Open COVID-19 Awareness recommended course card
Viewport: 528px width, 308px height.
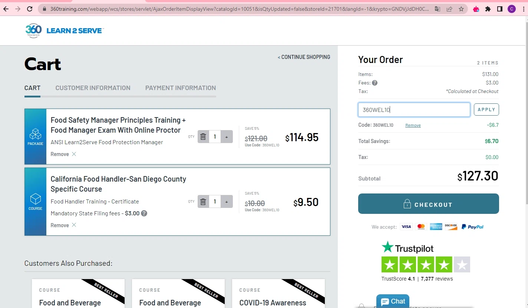click(x=278, y=294)
